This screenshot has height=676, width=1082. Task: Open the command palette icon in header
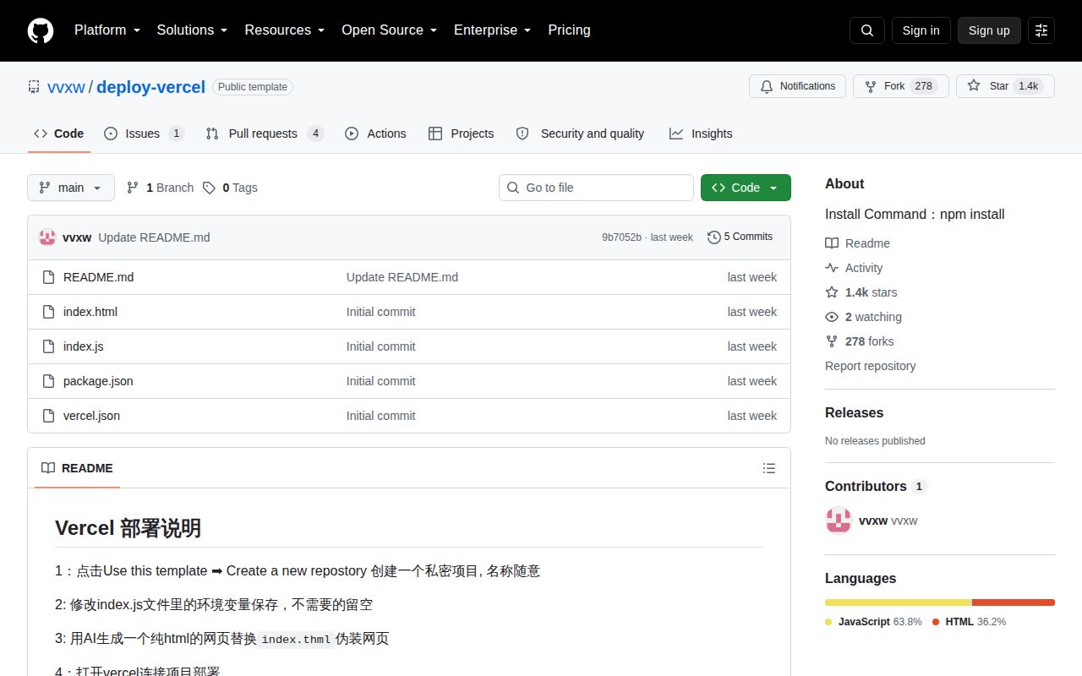pyautogui.click(x=1041, y=30)
